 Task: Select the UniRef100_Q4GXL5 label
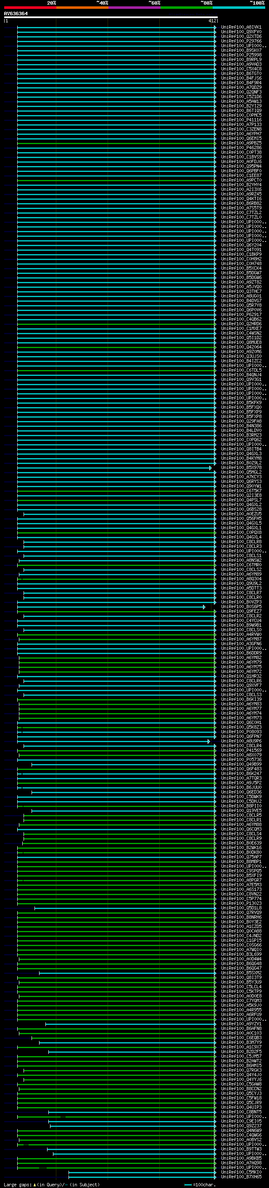pos(241,523)
